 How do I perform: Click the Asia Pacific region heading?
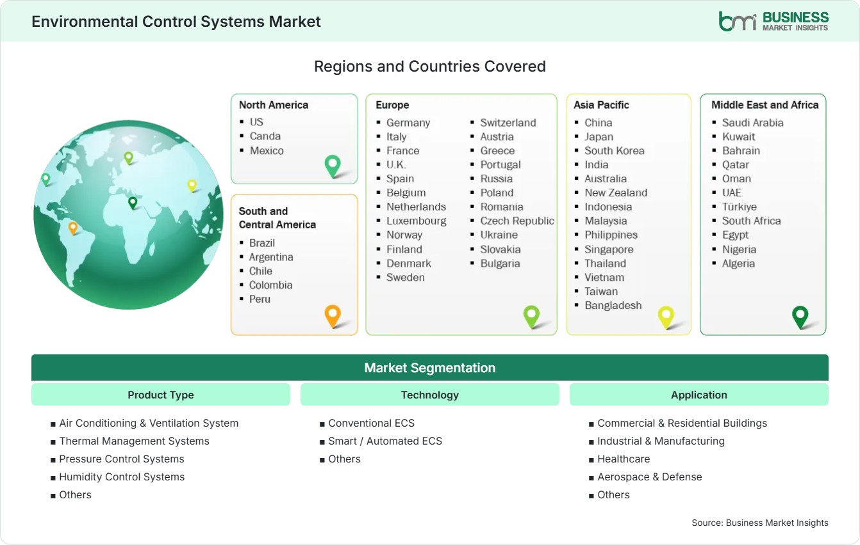coord(602,105)
